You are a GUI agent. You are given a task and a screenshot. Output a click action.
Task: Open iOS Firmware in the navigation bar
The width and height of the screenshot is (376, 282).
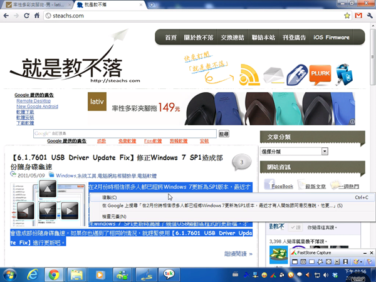click(331, 38)
